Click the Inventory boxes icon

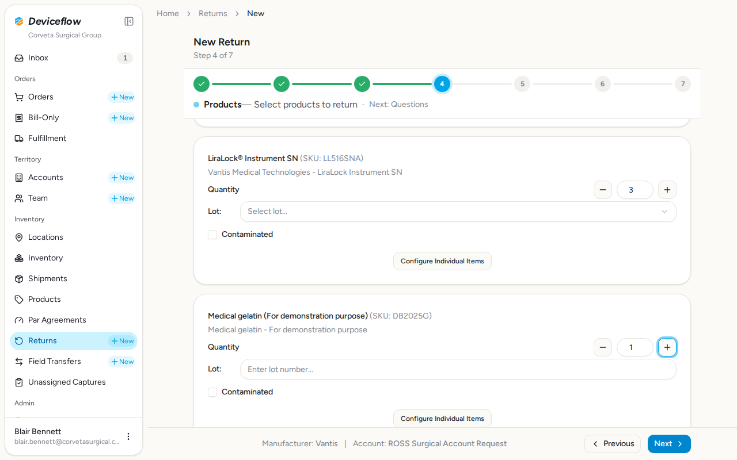click(x=19, y=258)
